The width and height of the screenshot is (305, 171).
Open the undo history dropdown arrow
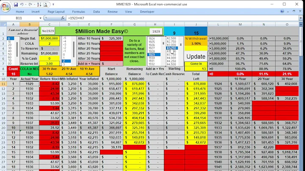26,5
